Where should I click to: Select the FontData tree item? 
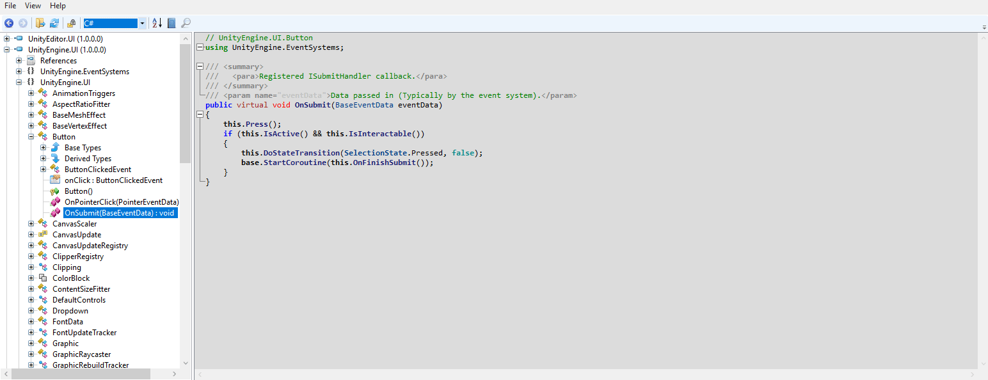coord(68,322)
